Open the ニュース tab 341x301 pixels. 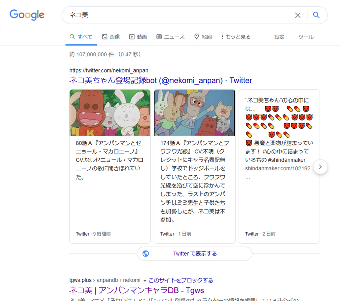click(x=170, y=37)
